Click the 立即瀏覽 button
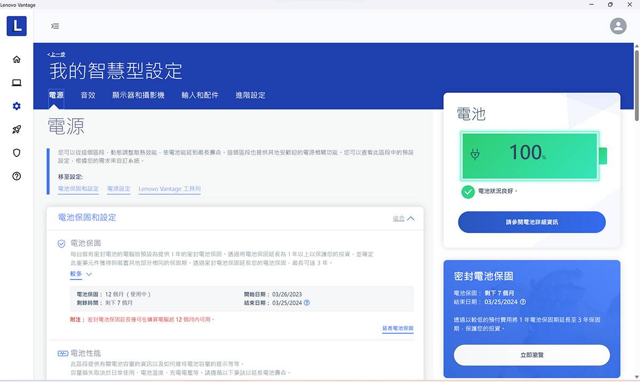Viewport: 640px width, 382px height. pyautogui.click(x=532, y=355)
